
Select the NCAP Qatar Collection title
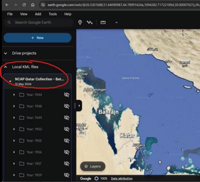coord(39,79)
